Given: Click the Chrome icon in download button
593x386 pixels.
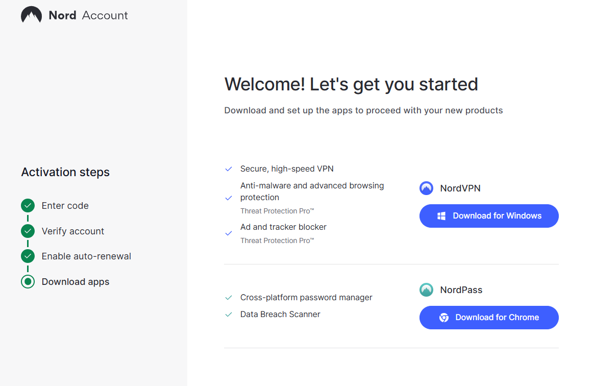Looking at the screenshot, I should pos(444,318).
